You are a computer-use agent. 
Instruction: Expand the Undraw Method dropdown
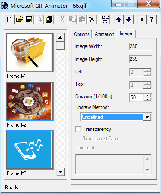coord(147,117)
